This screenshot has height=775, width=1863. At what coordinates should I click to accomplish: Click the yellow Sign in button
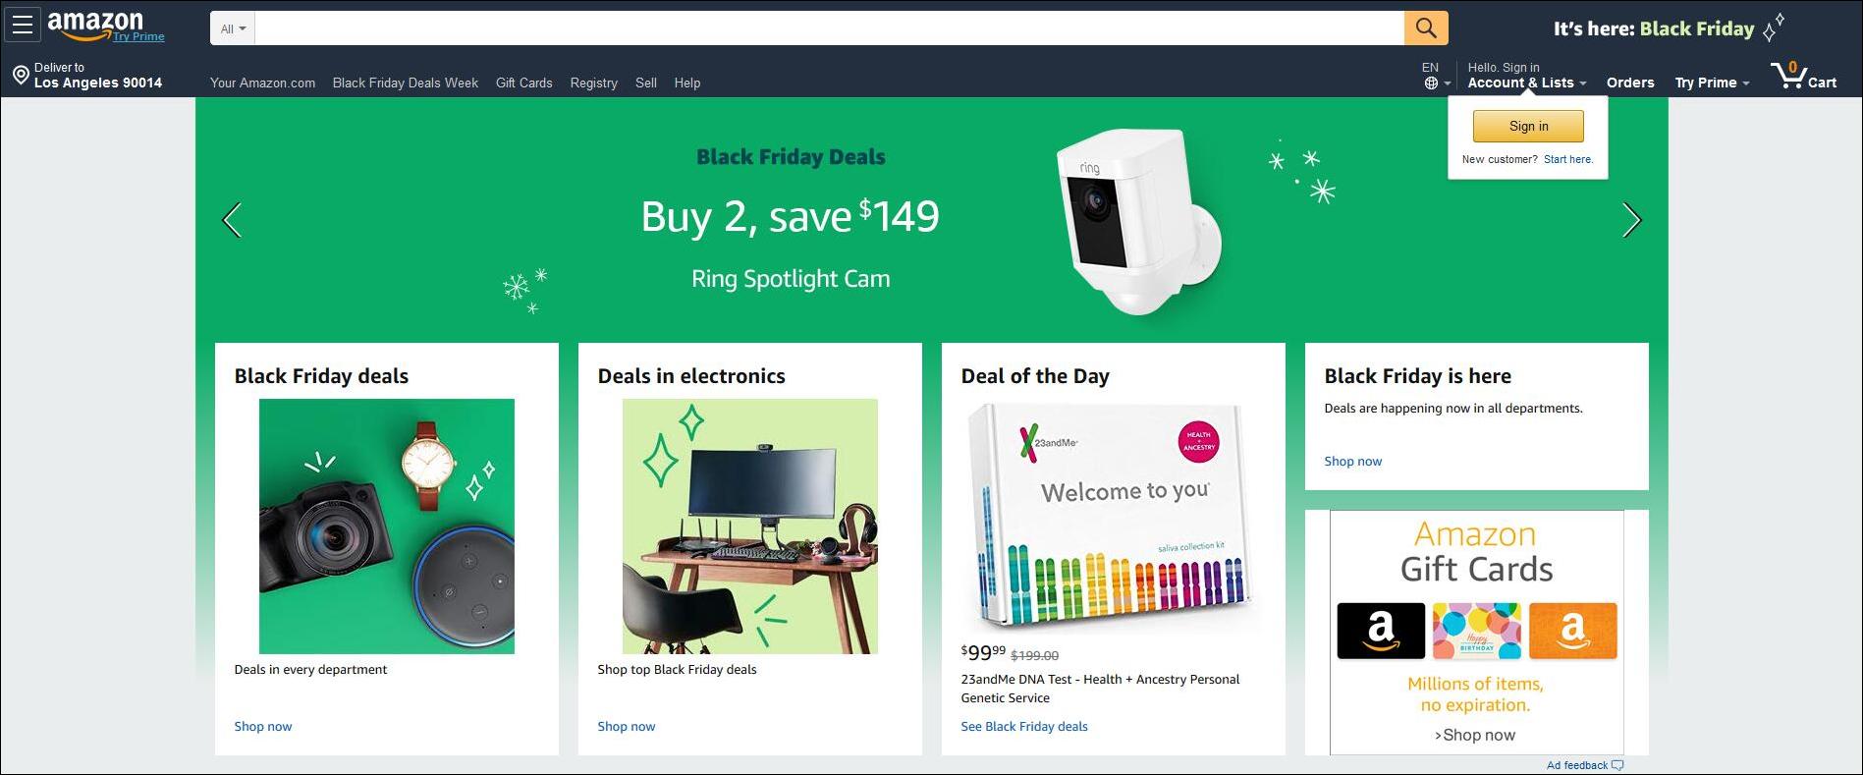1527,126
